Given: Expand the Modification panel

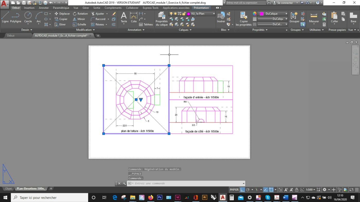Looking at the screenshot, I should [x=86, y=30].
